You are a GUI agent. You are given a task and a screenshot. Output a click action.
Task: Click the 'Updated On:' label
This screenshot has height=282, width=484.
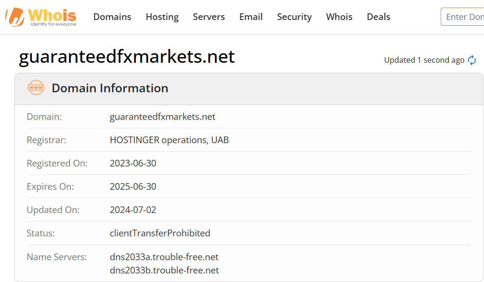coord(53,210)
